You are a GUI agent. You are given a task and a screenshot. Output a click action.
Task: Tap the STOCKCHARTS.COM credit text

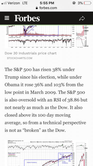(x=20, y=58)
